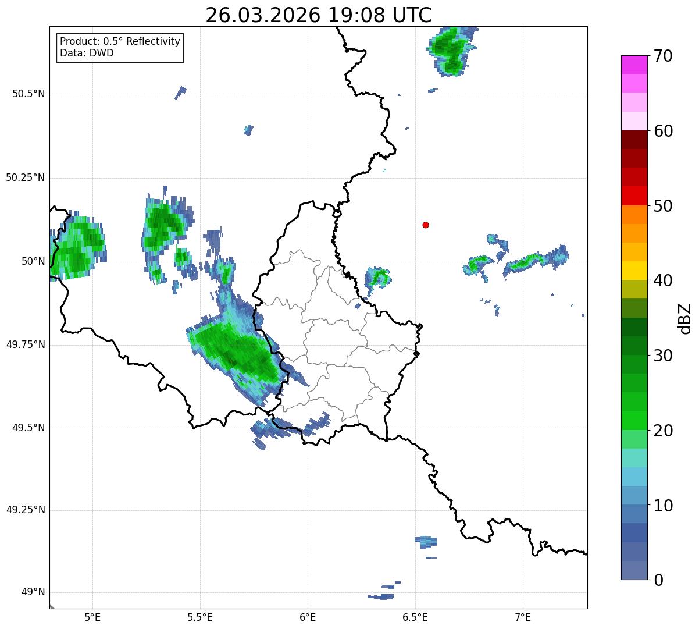Click the red station marker dot
699x629 pixels.
click(x=426, y=225)
